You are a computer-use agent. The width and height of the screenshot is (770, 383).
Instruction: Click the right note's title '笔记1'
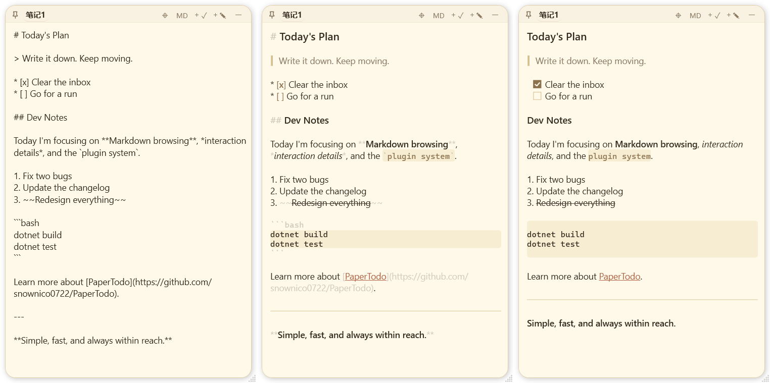tap(549, 15)
